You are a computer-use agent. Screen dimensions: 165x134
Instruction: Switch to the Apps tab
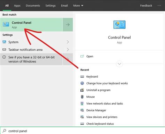pos(17,6)
